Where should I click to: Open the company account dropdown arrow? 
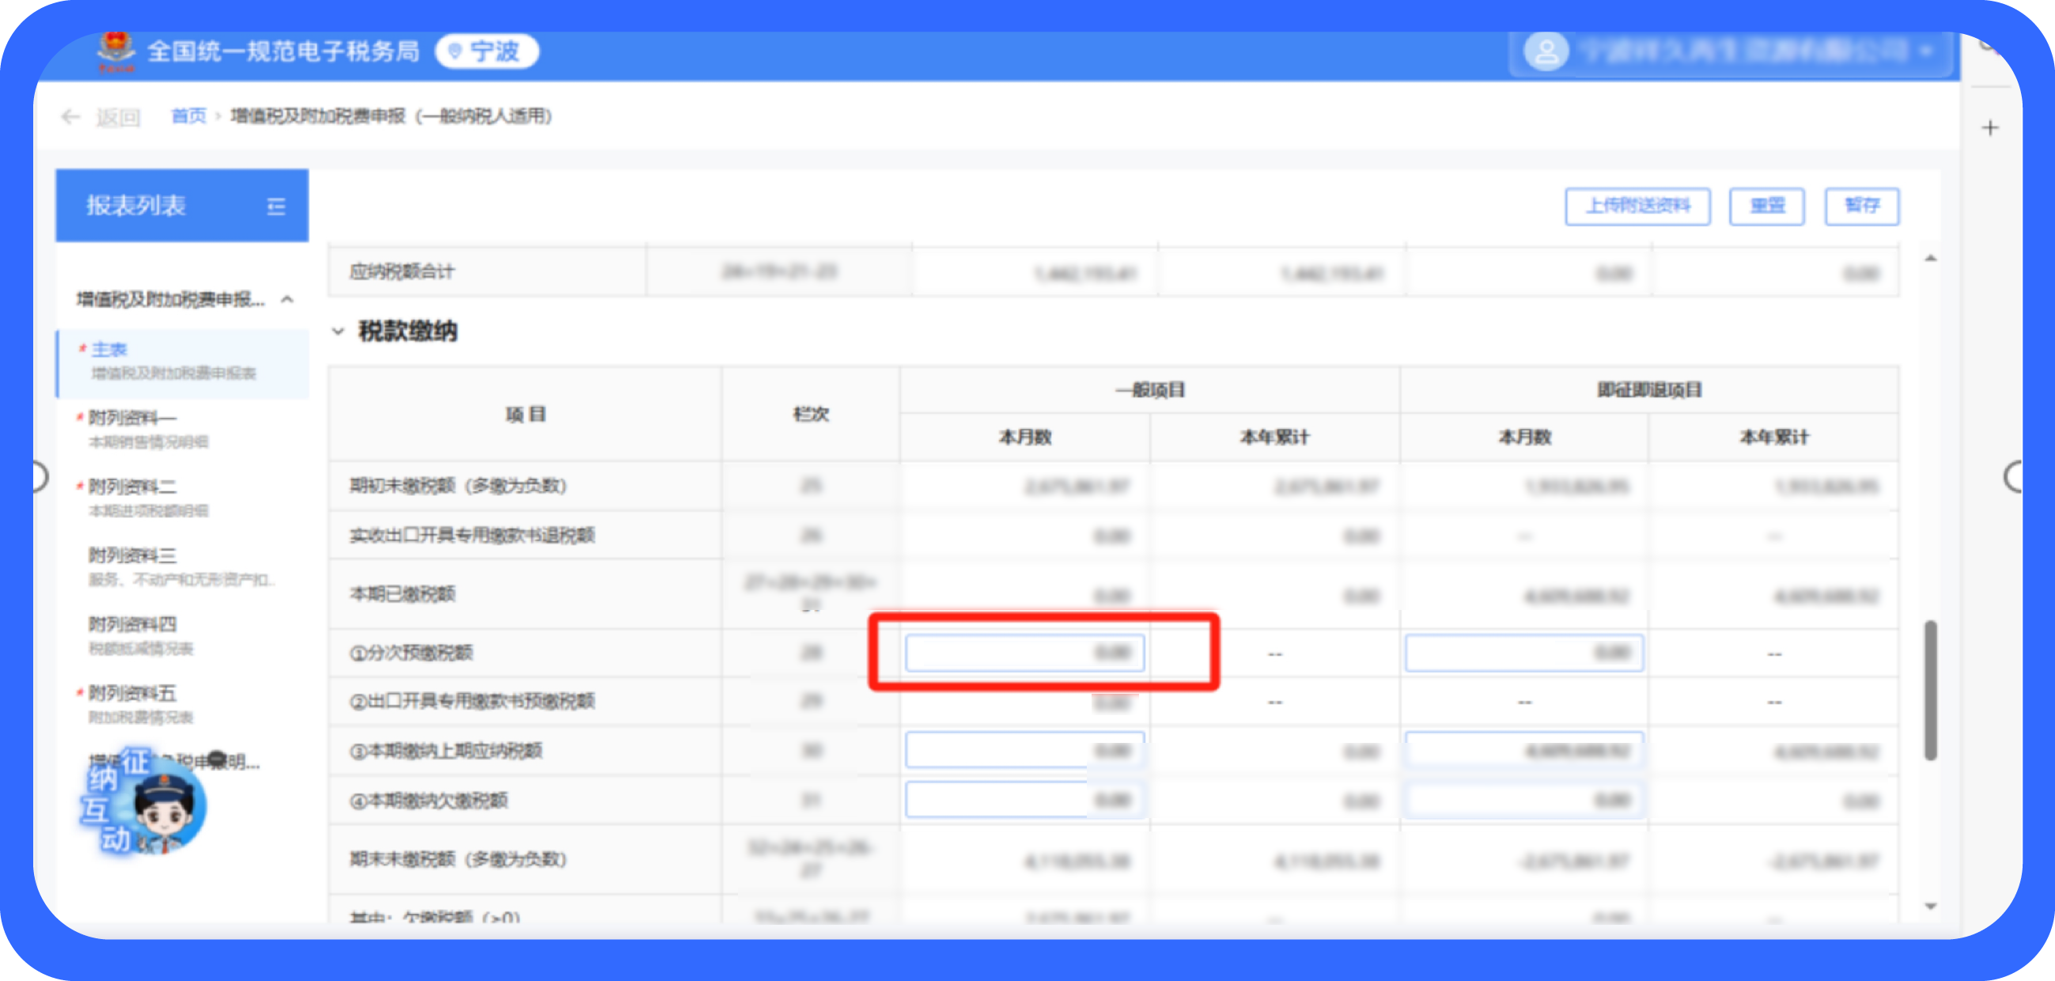1927,52
